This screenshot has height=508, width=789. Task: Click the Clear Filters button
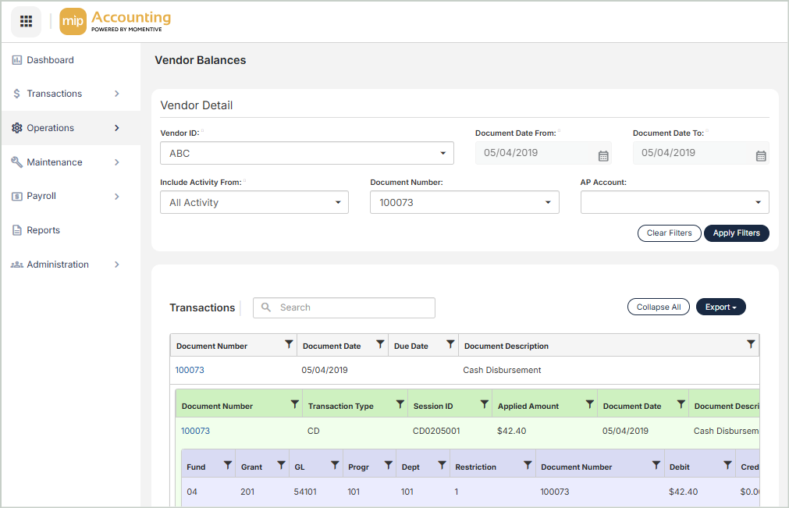[x=669, y=233]
